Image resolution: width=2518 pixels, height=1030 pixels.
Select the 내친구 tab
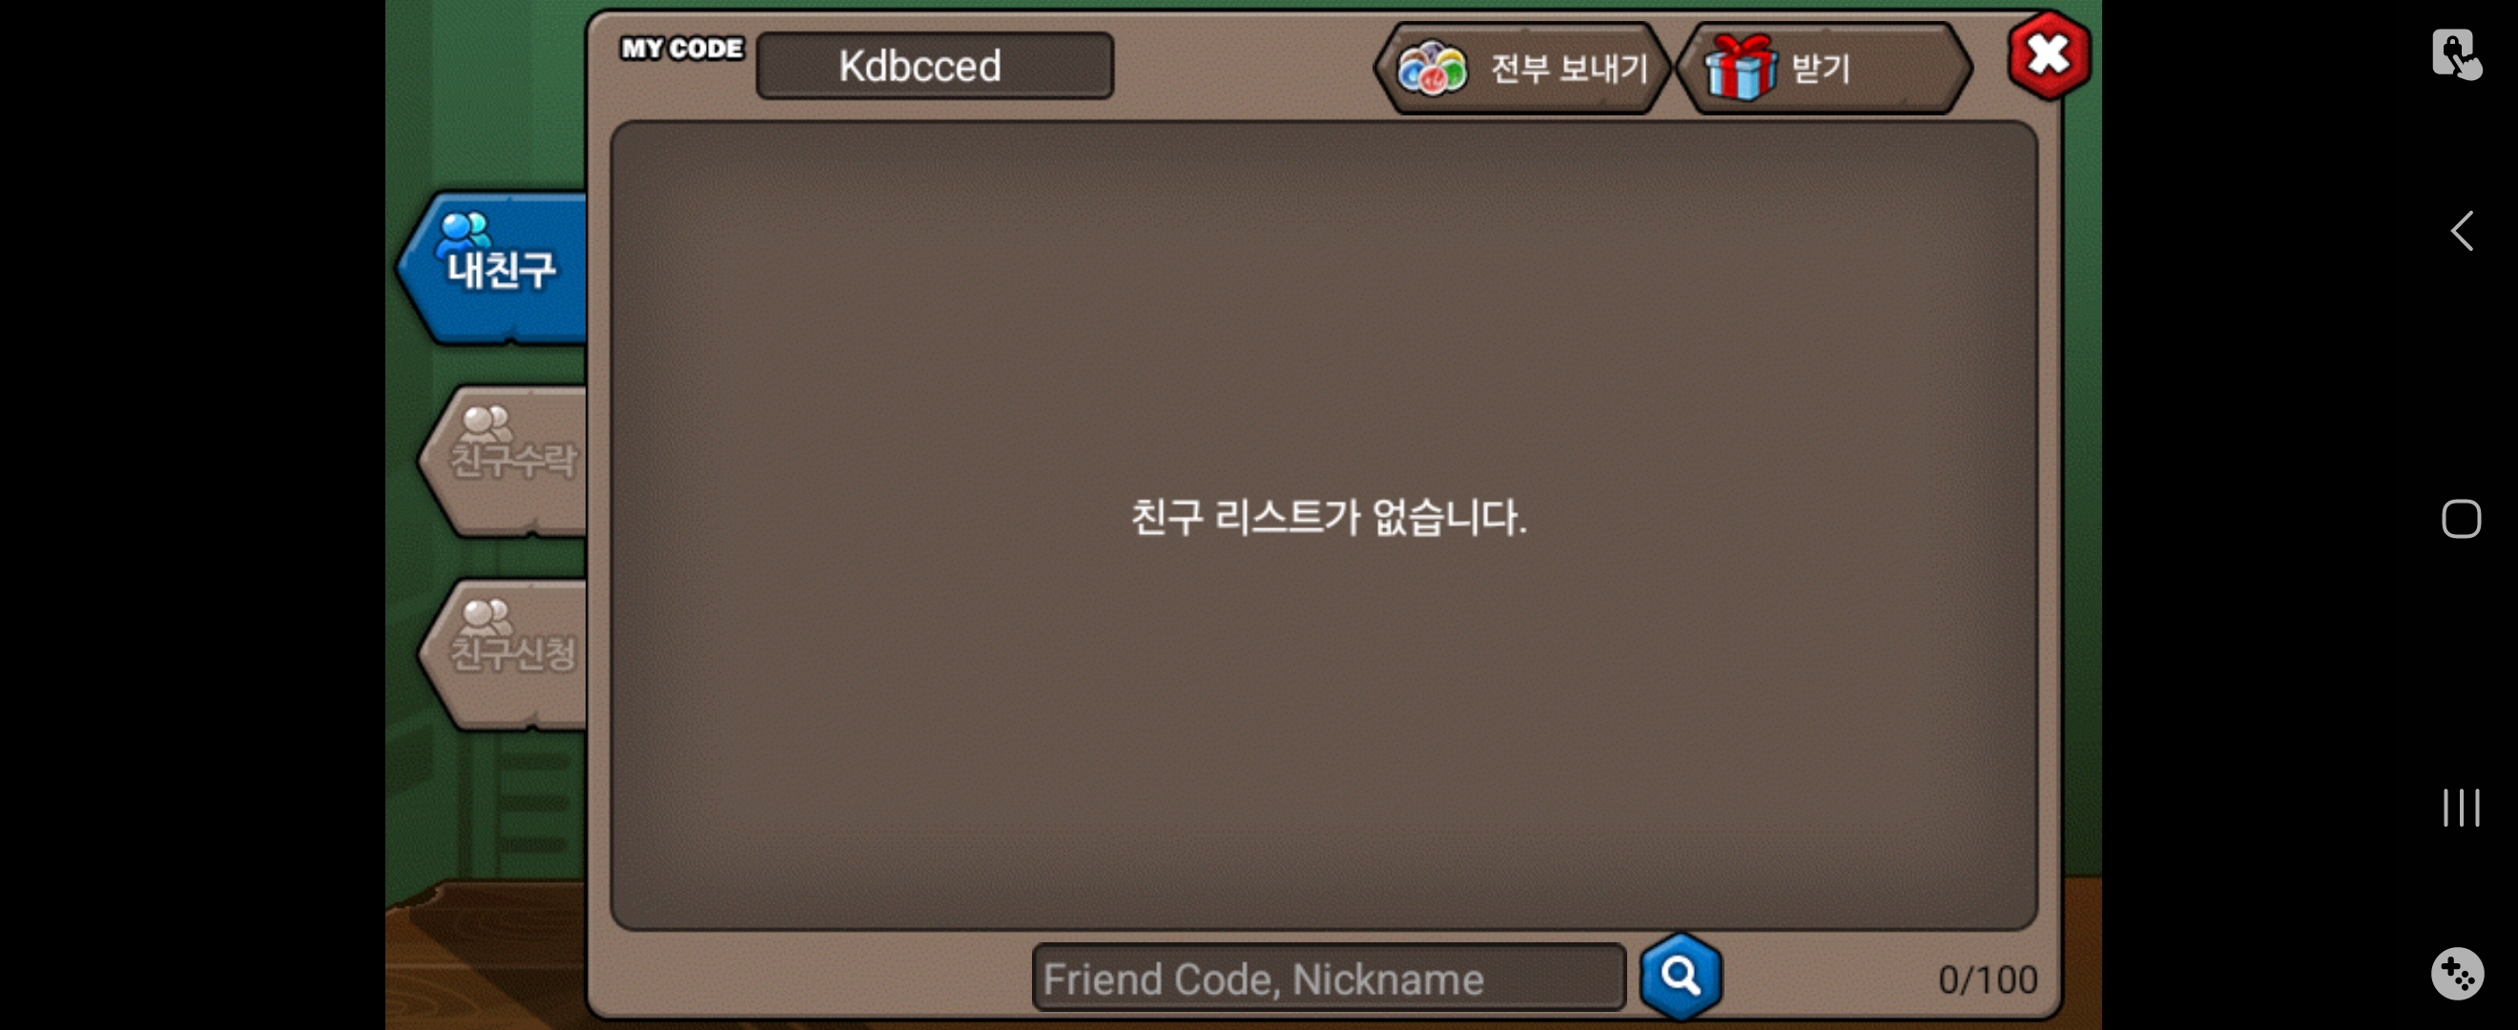coord(495,268)
